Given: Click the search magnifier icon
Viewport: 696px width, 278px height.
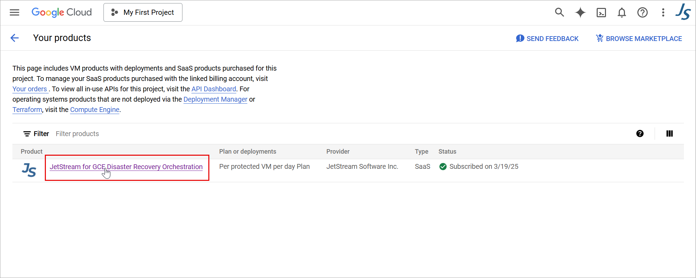Looking at the screenshot, I should click(559, 12).
